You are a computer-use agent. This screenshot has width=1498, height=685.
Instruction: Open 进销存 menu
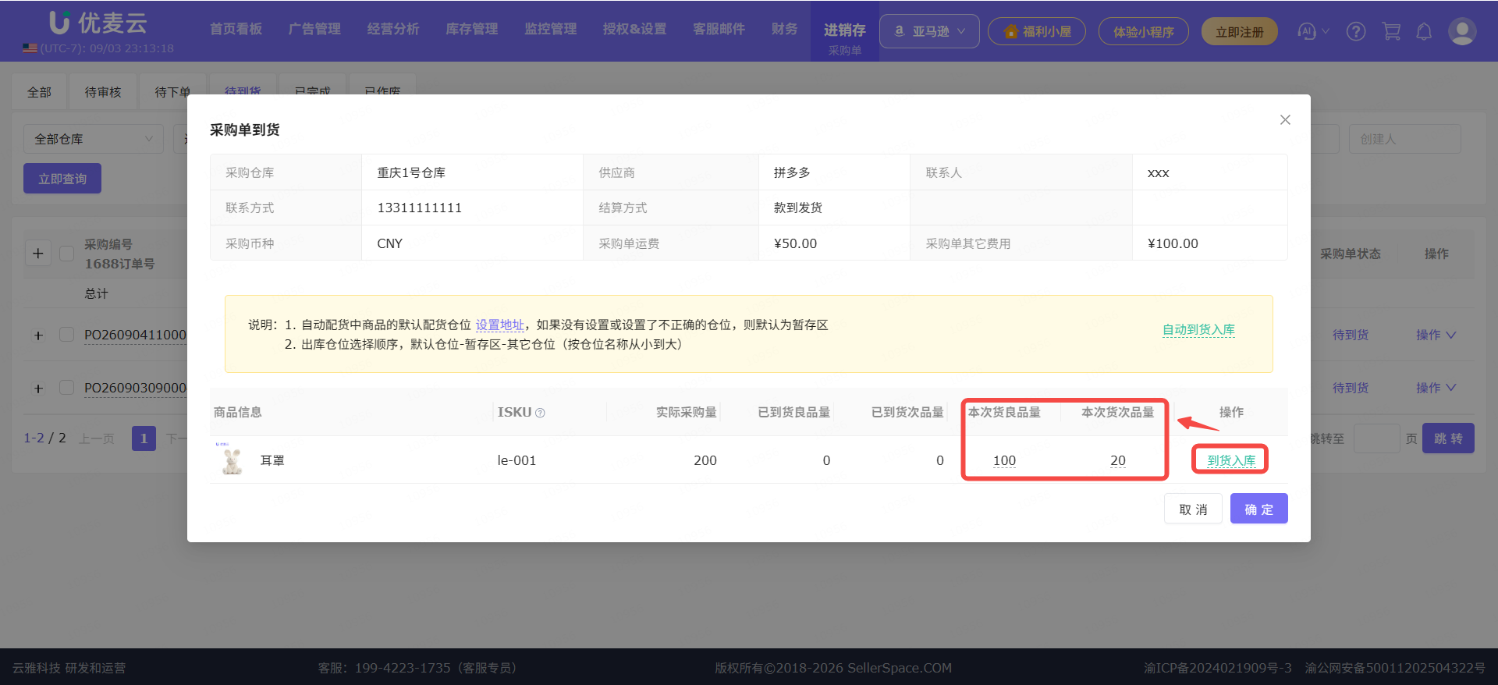[x=845, y=30]
